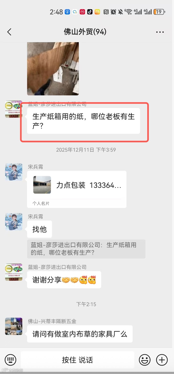Tap the plus icon for more attachments
This screenshot has width=174, height=374.
pos(162,360)
